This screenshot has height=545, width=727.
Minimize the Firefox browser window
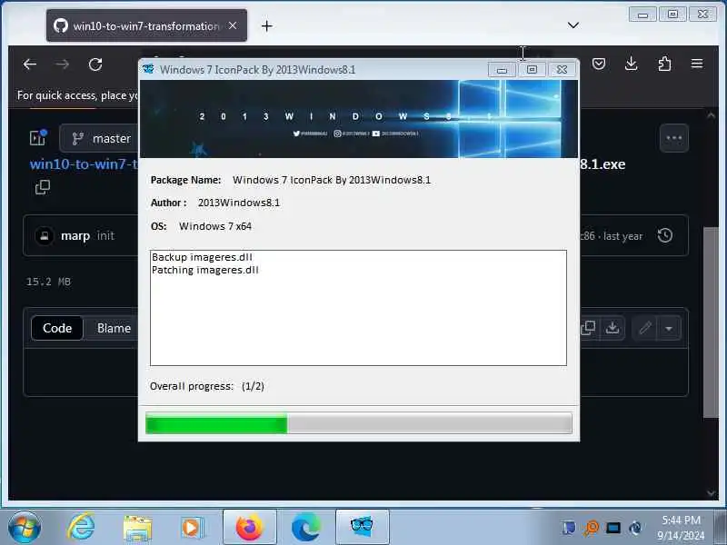(642, 15)
